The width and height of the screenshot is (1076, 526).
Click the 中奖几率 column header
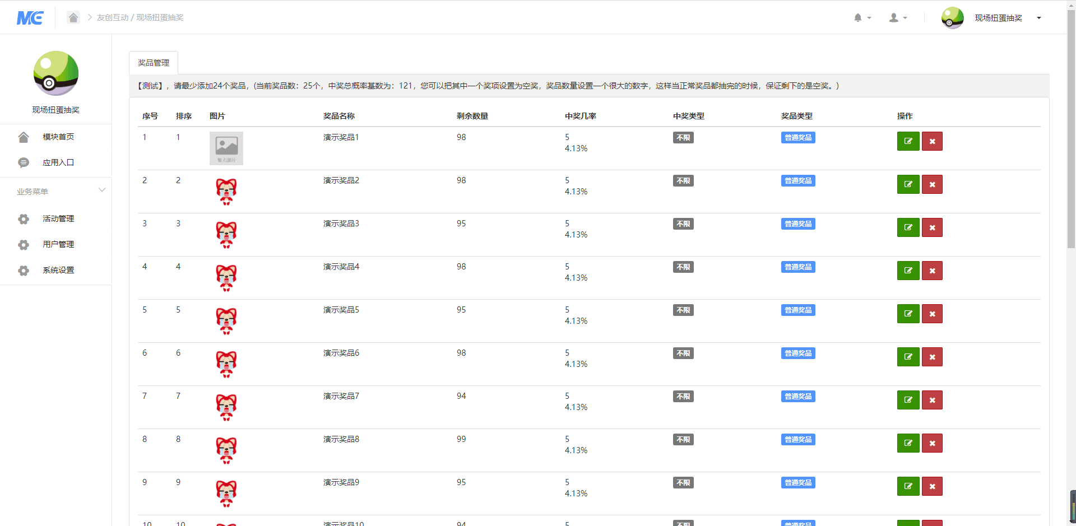click(581, 116)
